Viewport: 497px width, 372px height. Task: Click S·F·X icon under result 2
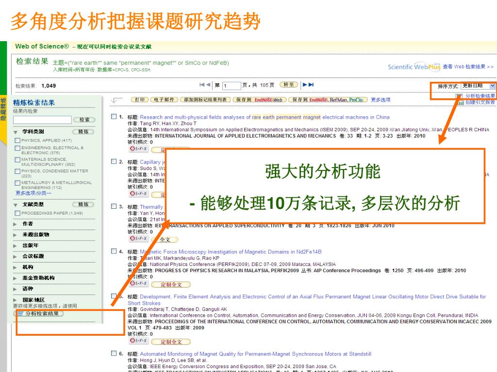point(138,194)
